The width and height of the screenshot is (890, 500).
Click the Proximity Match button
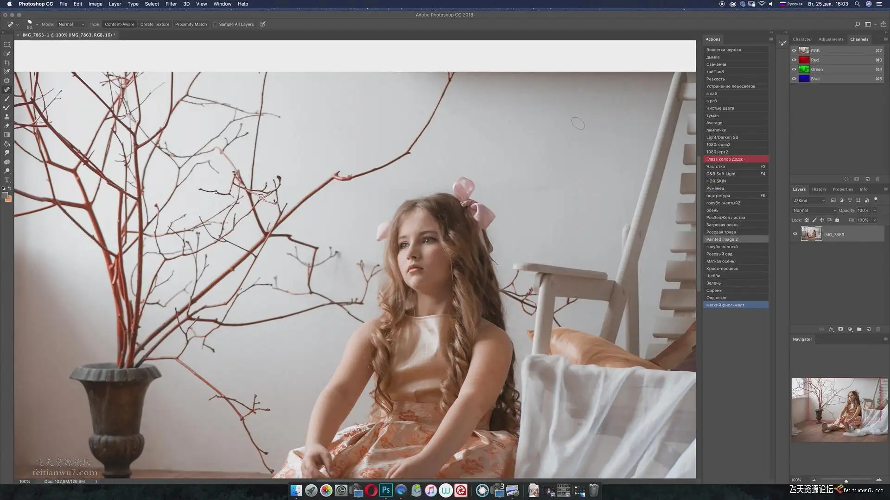click(x=191, y=25)
